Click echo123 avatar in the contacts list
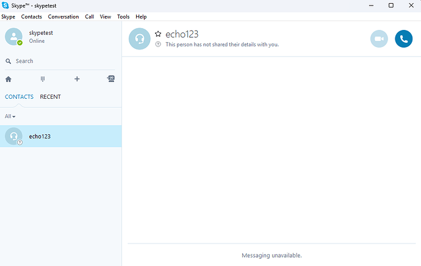The height and width of the screenshot is (266, 421). click(13, 136)
